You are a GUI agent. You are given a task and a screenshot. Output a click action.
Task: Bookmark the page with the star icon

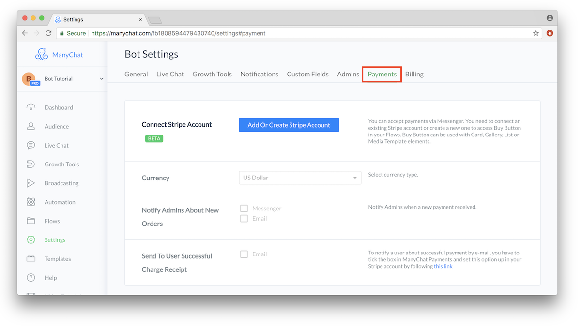pos(536,33)
